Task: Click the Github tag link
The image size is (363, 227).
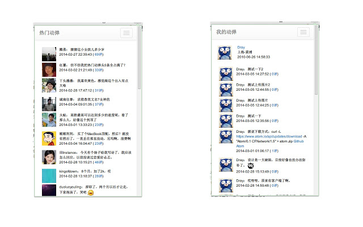Action: (298, 141)
